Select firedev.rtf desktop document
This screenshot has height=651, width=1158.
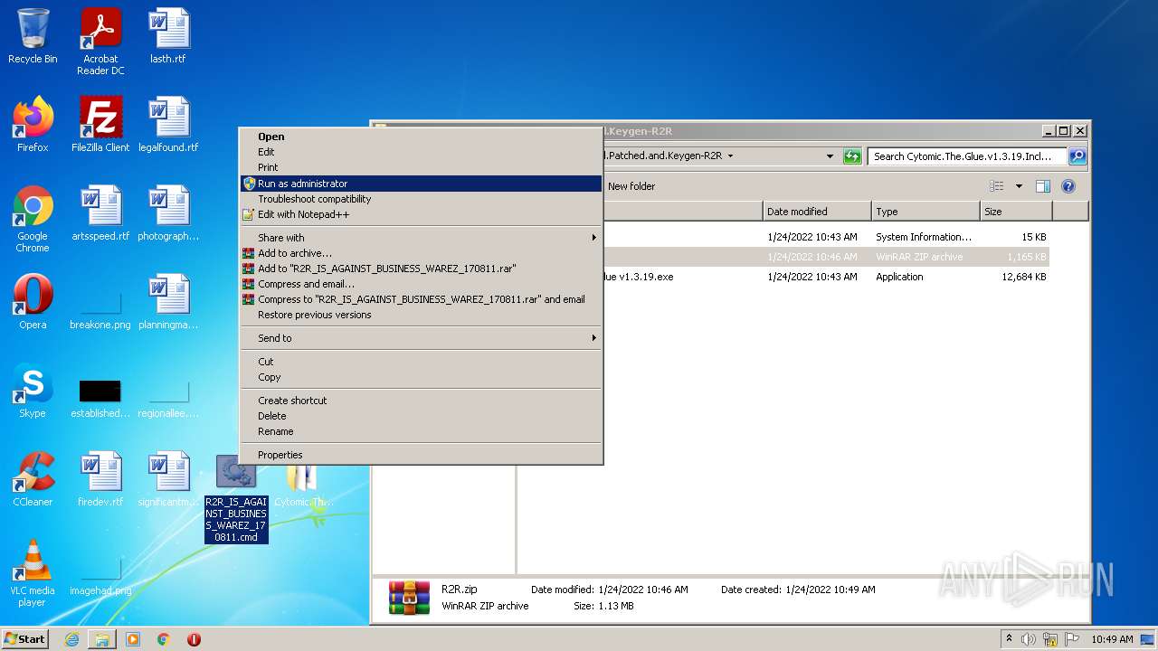click(100, 479)
